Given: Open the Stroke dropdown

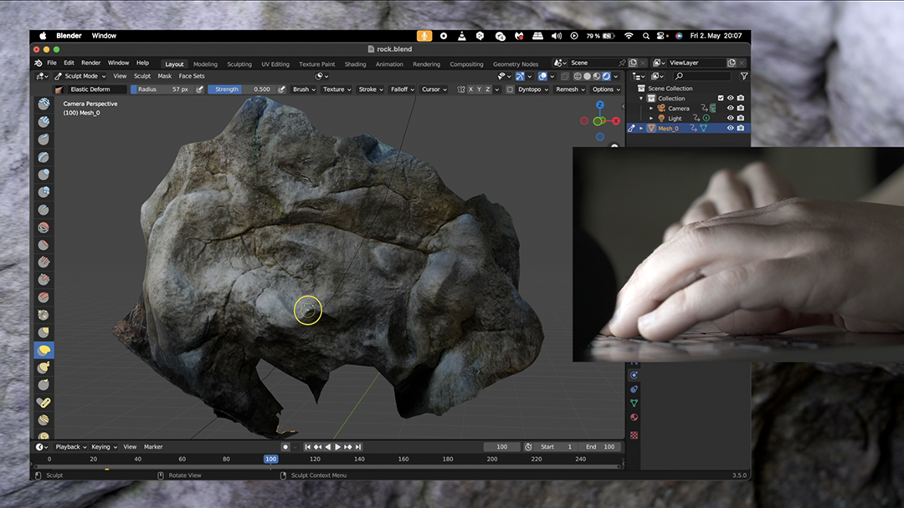Looking at the screenshot, I should click(x=371, y=89).
